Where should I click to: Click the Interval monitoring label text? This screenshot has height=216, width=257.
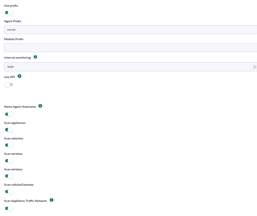(17, 58)
